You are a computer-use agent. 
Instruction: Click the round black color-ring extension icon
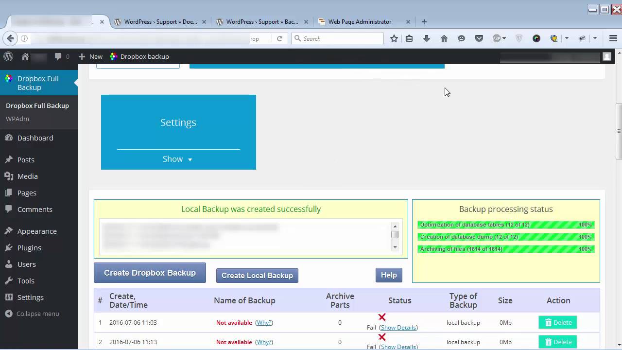click(536, 38)
